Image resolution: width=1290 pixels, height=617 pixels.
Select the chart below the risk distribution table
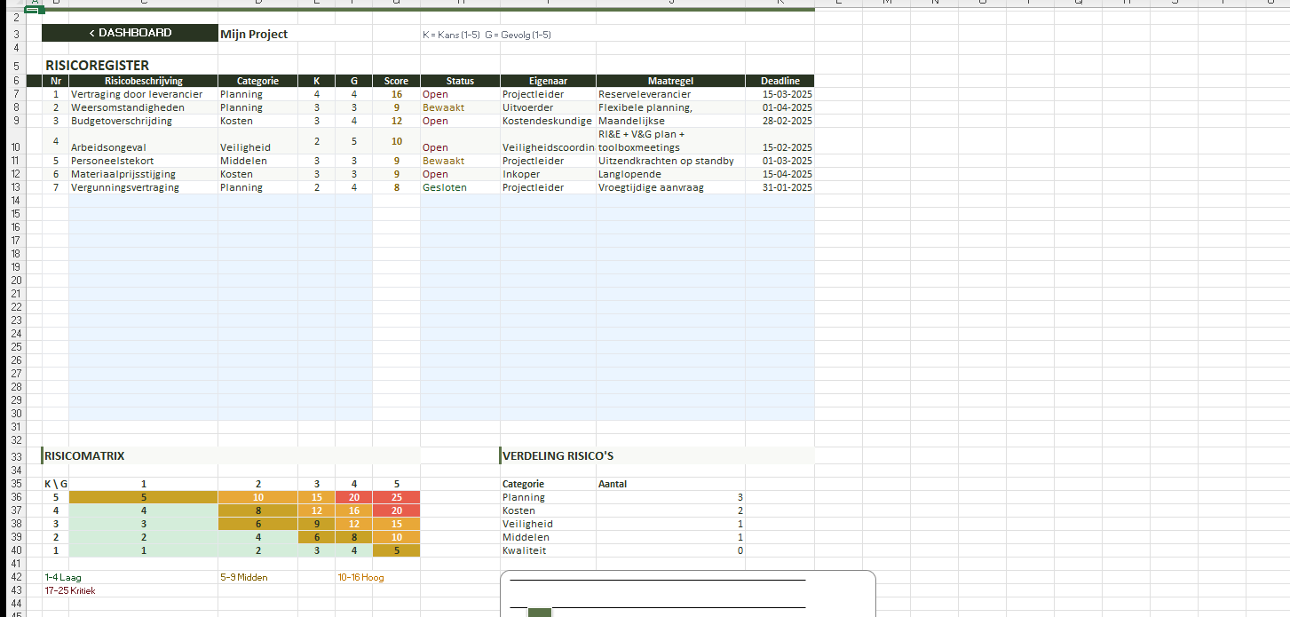tap(687, 595)
